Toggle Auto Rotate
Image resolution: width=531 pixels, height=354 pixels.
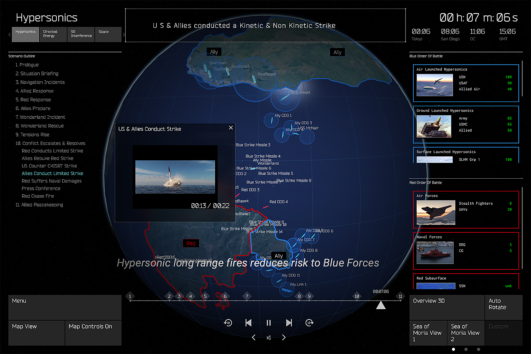click(504, 307)
